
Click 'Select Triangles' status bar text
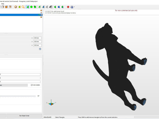tap(60, 117)
